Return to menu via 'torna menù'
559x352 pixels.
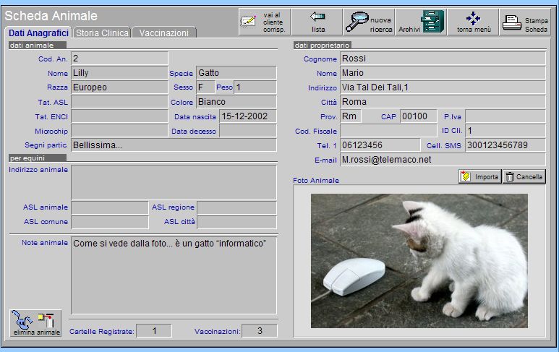pos(474,22)
